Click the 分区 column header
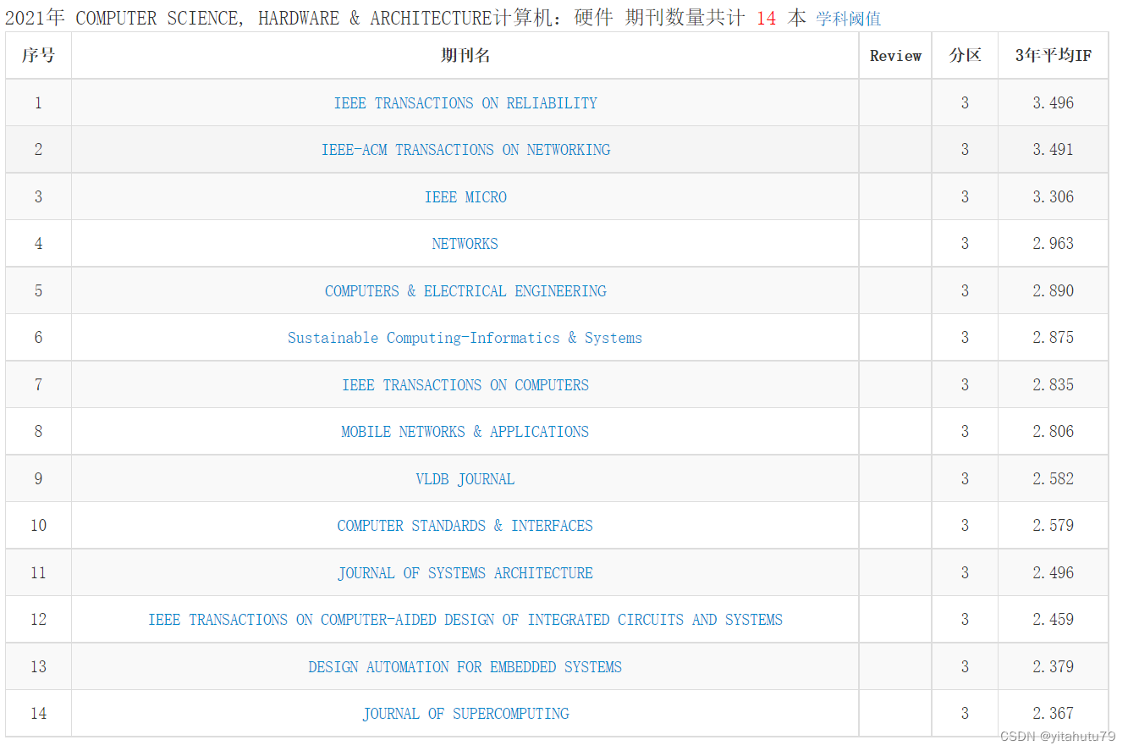 (x=965, y=56)
